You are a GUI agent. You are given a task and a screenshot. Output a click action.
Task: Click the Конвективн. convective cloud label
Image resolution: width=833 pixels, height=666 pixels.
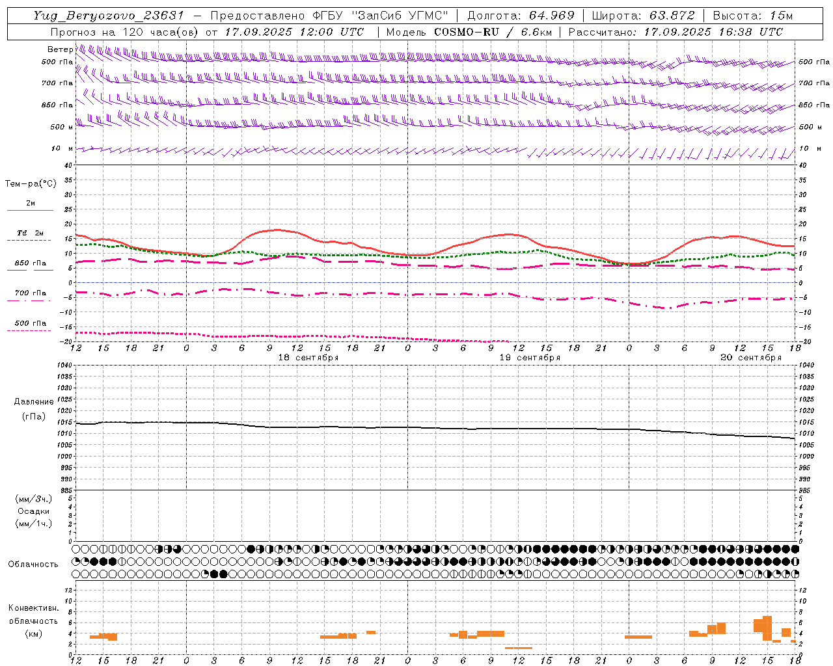pos(34,608)
